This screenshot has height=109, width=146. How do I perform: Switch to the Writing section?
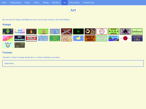[x=46, y=3]
